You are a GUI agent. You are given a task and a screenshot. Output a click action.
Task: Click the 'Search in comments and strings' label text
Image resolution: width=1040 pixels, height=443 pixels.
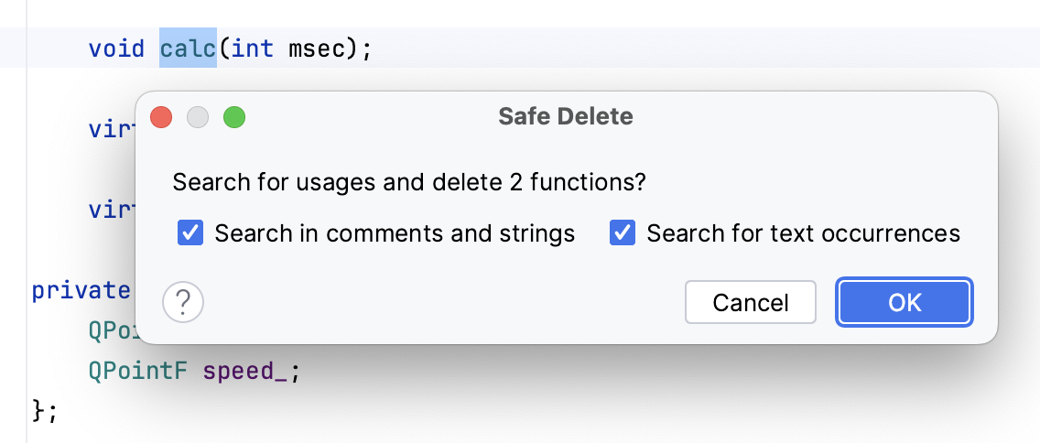(x=395, y=233)
